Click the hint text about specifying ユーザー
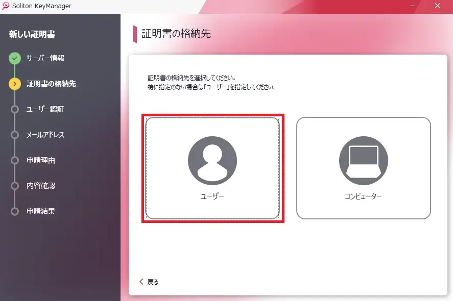The image size is (453, 301). pyautogui.click(x=212, y=87)
